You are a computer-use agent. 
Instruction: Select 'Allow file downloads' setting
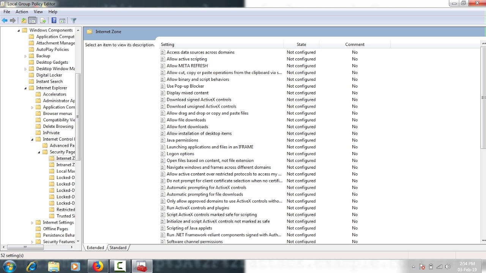point(186,120)
